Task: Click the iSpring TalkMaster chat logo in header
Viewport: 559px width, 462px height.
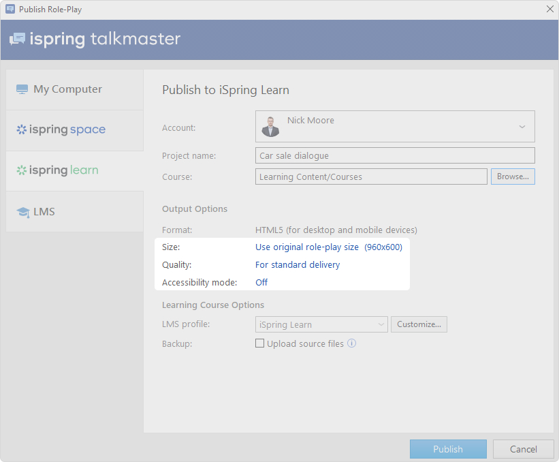Action: tap(17, 39)
